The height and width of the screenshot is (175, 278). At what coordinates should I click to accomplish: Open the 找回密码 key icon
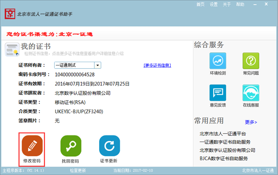click(71, 146)
